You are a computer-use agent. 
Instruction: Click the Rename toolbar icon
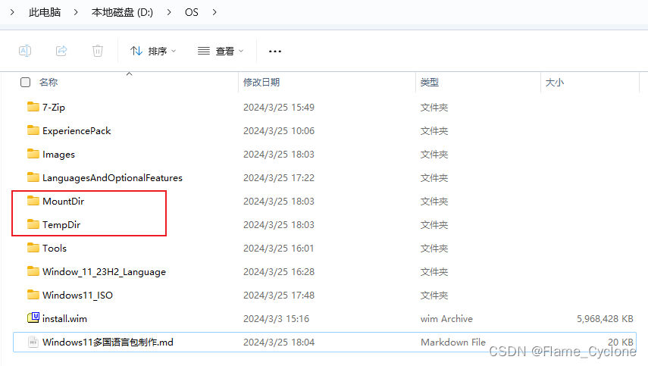click(25, 51)
